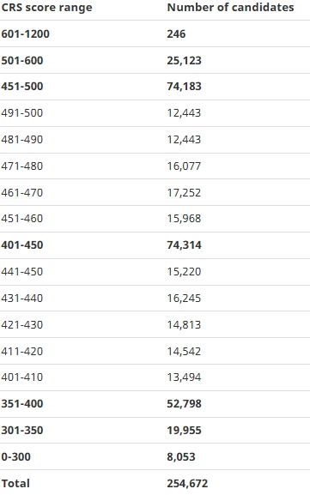Screen dimensions: 310x495
Task: Click the 461-470 score range
Action: (x=21, y=192)
